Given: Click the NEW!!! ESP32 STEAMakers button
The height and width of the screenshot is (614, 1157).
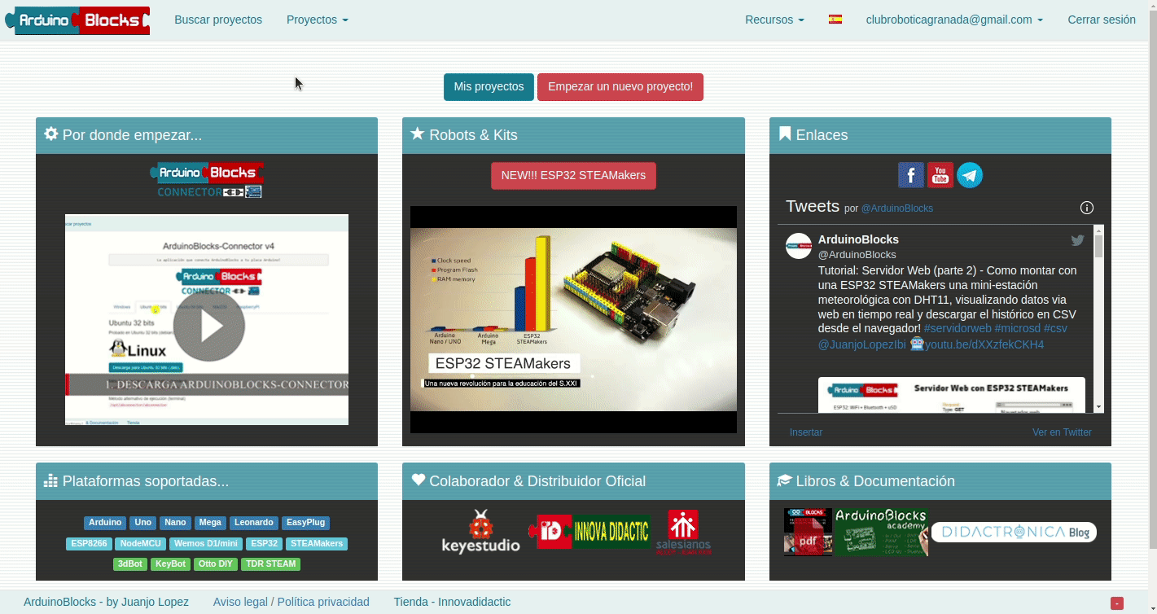Looking at the screenshot, I should 573,175.
